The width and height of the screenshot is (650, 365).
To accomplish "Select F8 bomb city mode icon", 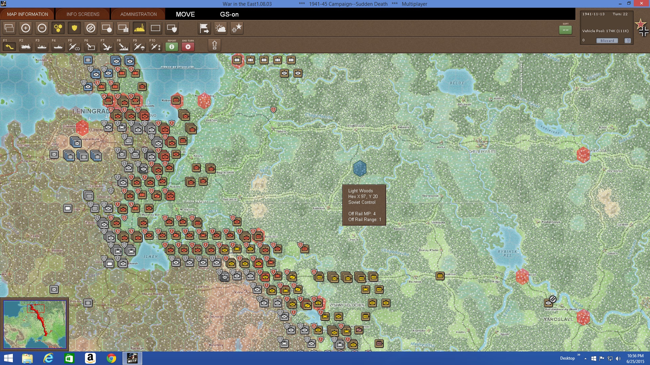I will tap(123, 47).
